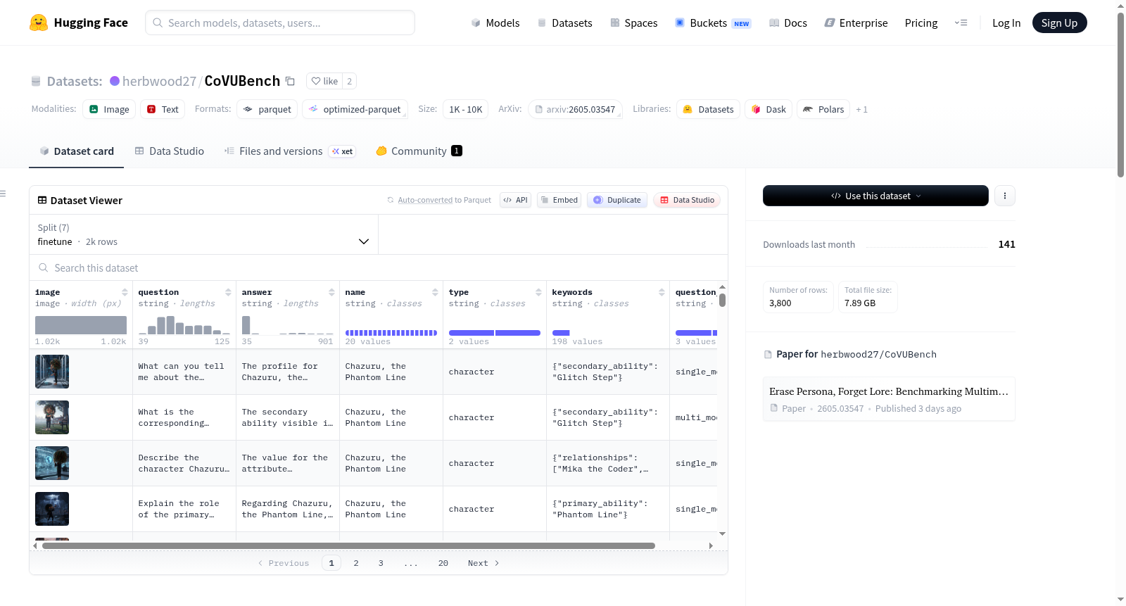Open Docs in the top navigation

788,23
